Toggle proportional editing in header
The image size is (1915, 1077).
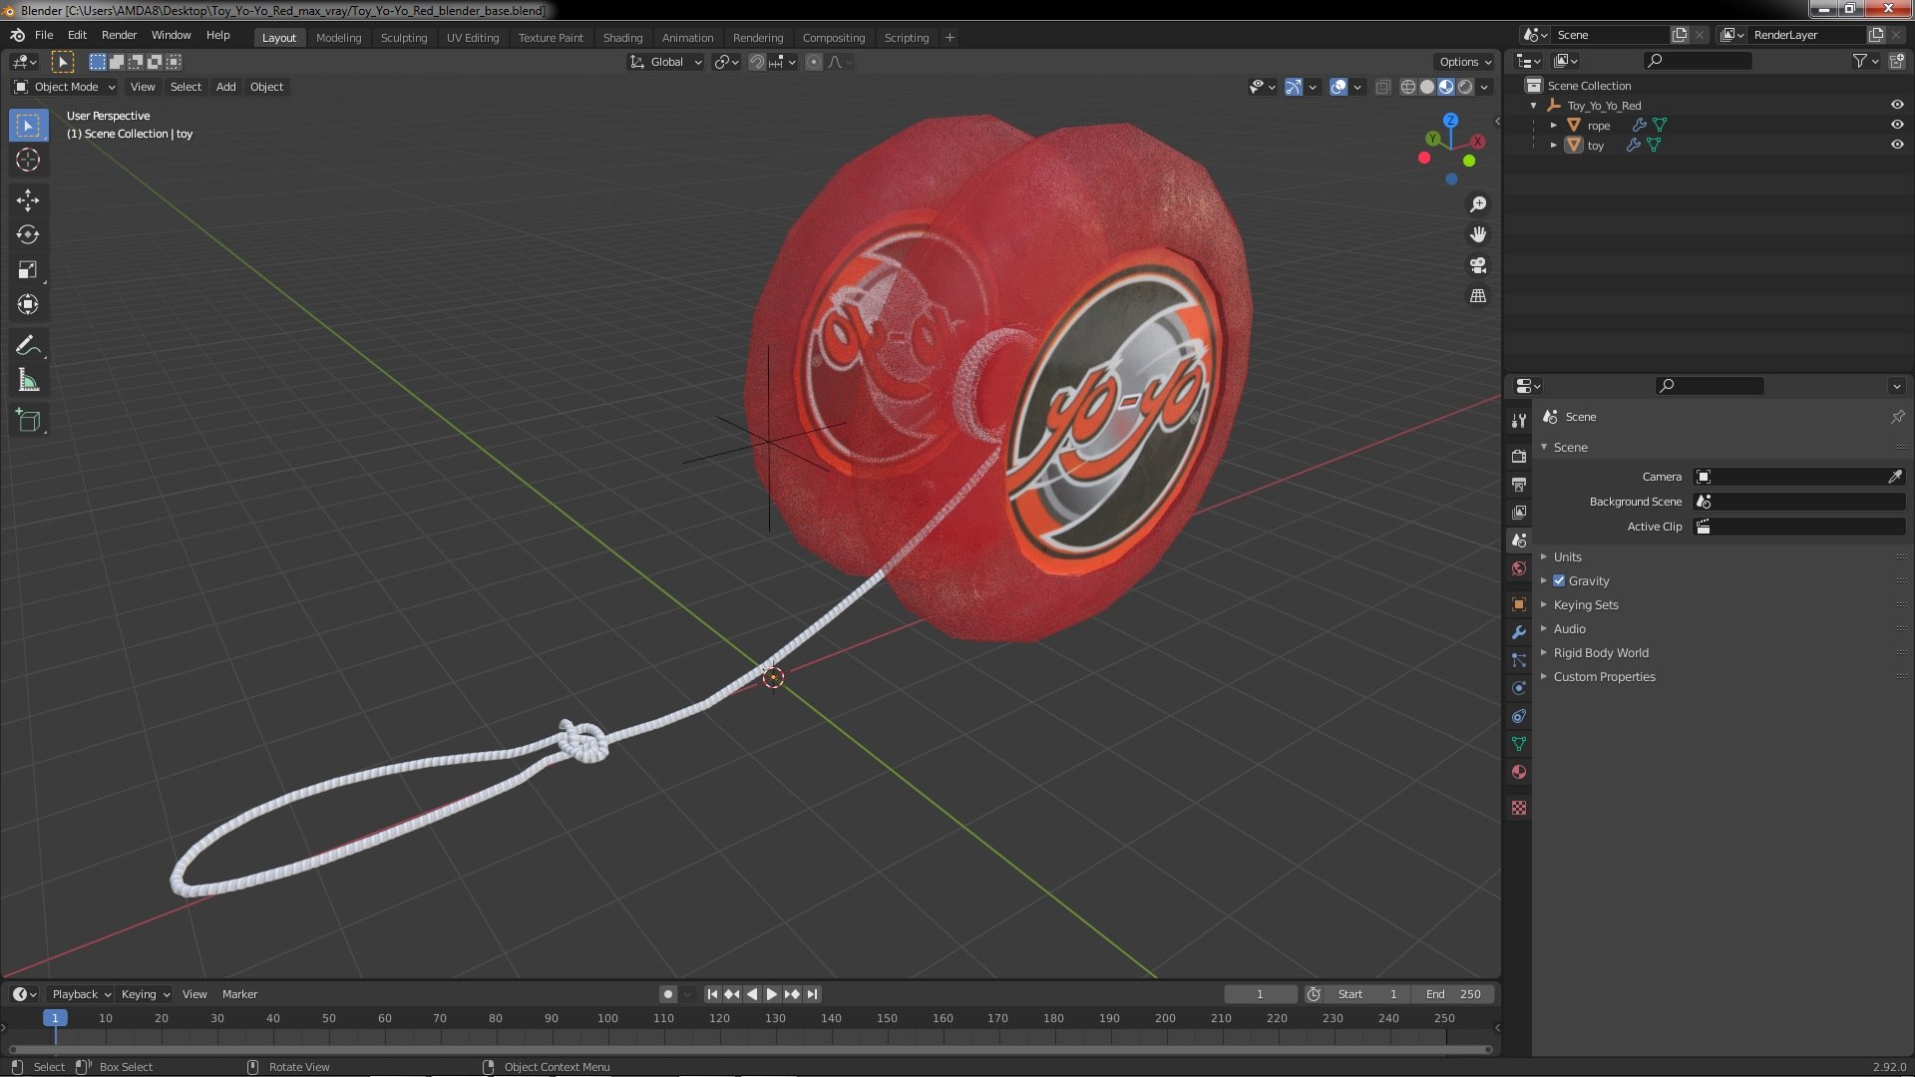[814, 62]
